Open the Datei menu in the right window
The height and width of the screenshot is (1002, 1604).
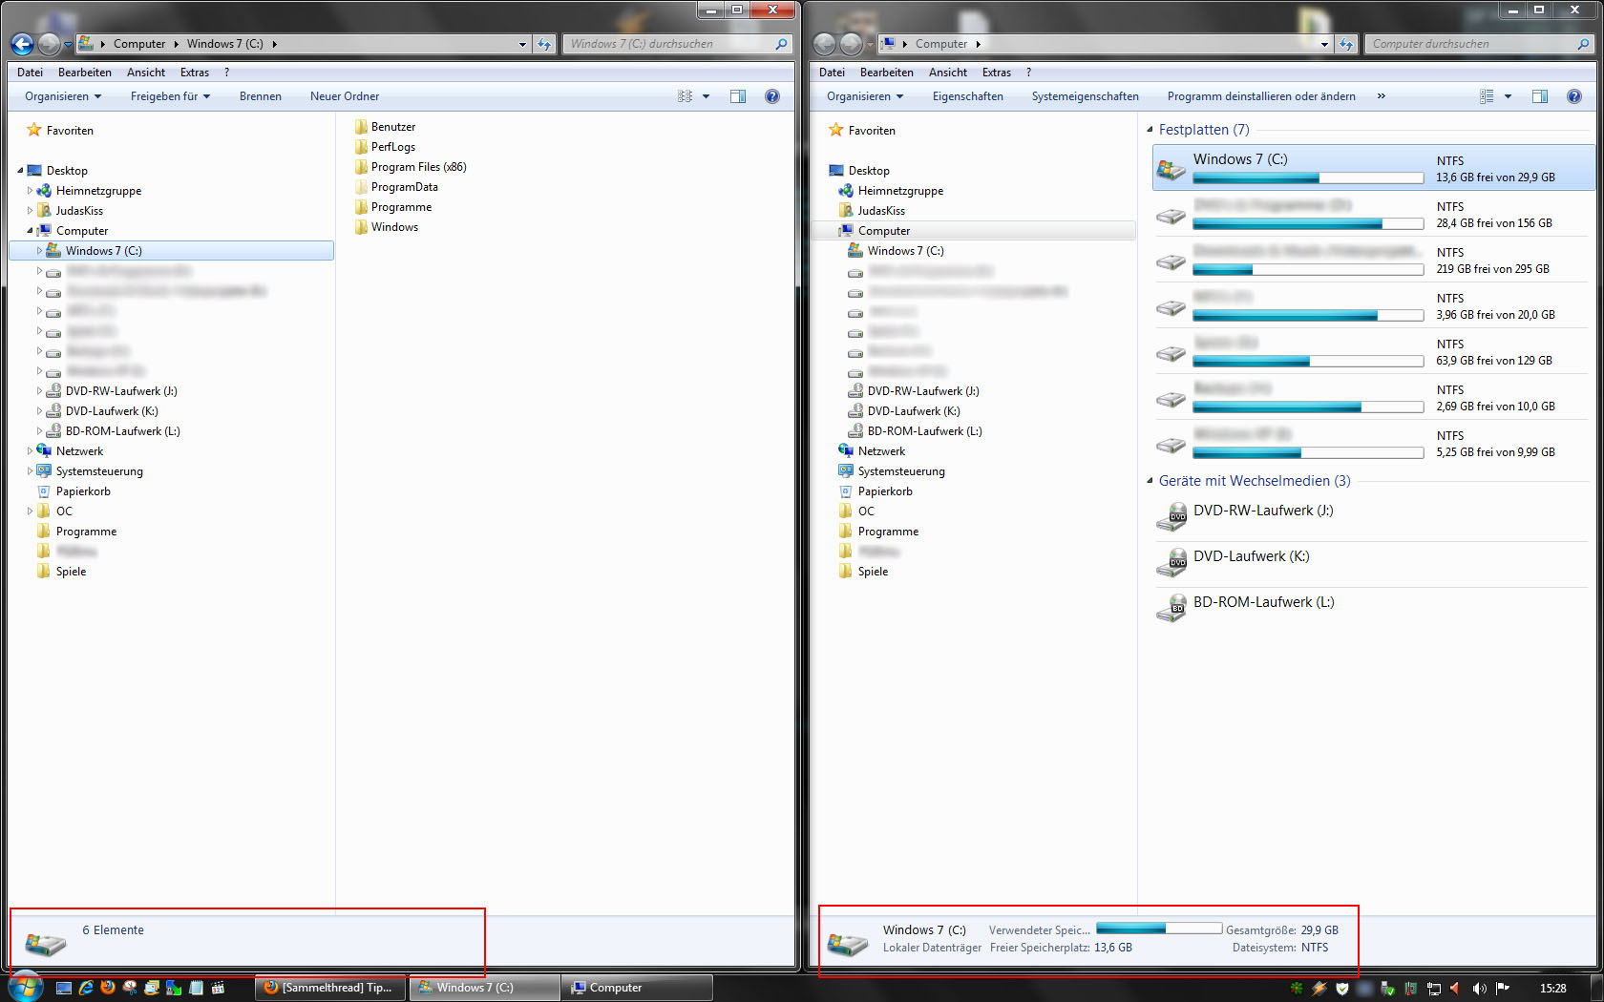click(832, 73)
